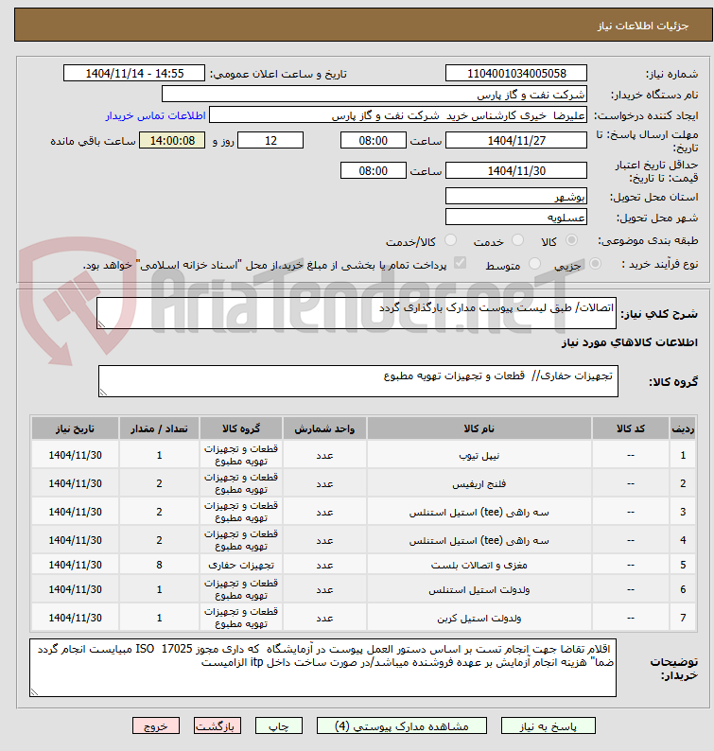714x751 pixels.
Task: Click the خروج exit button
Action: pyautogui.click(x=156, y=725)
